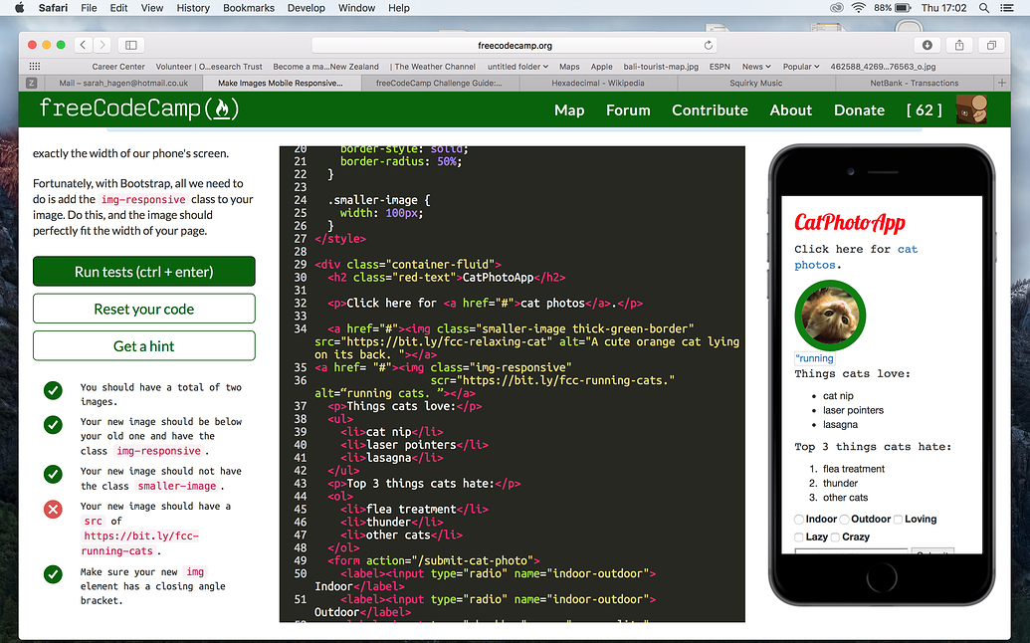This screenshot has height=643, width=1030.
Task: Expand the 'untitled folder' bookmarks dropdown
Action: point(517,67)
